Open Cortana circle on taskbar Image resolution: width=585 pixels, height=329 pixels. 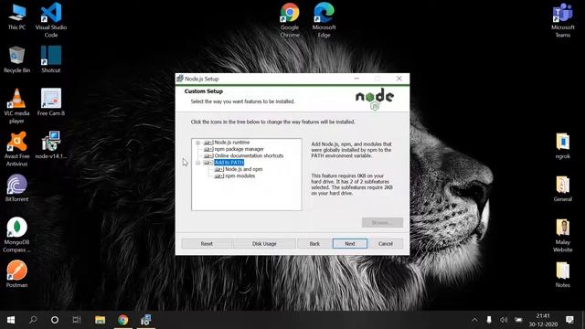coord(55,320)
